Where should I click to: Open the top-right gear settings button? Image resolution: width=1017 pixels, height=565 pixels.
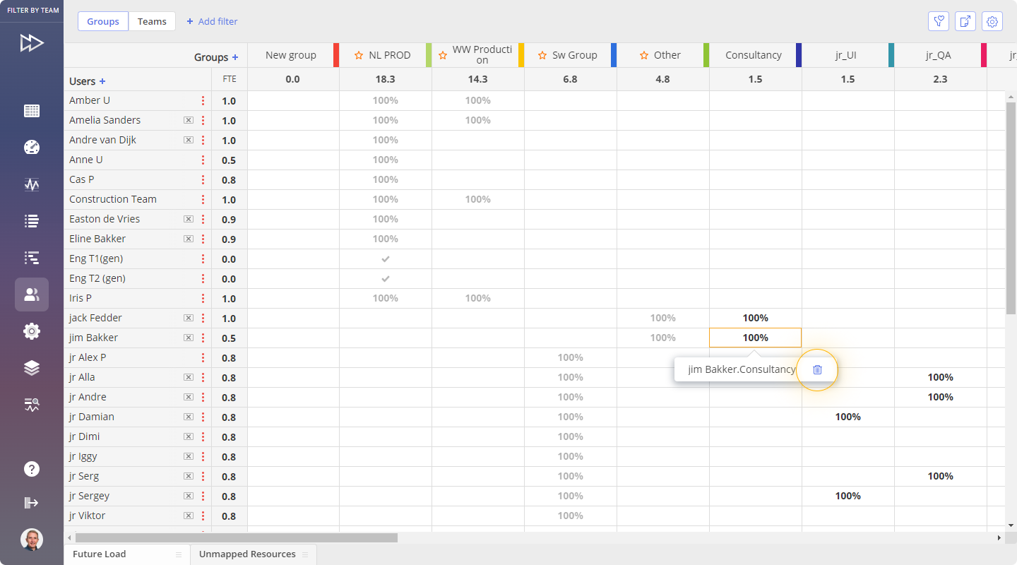point(992,21)
